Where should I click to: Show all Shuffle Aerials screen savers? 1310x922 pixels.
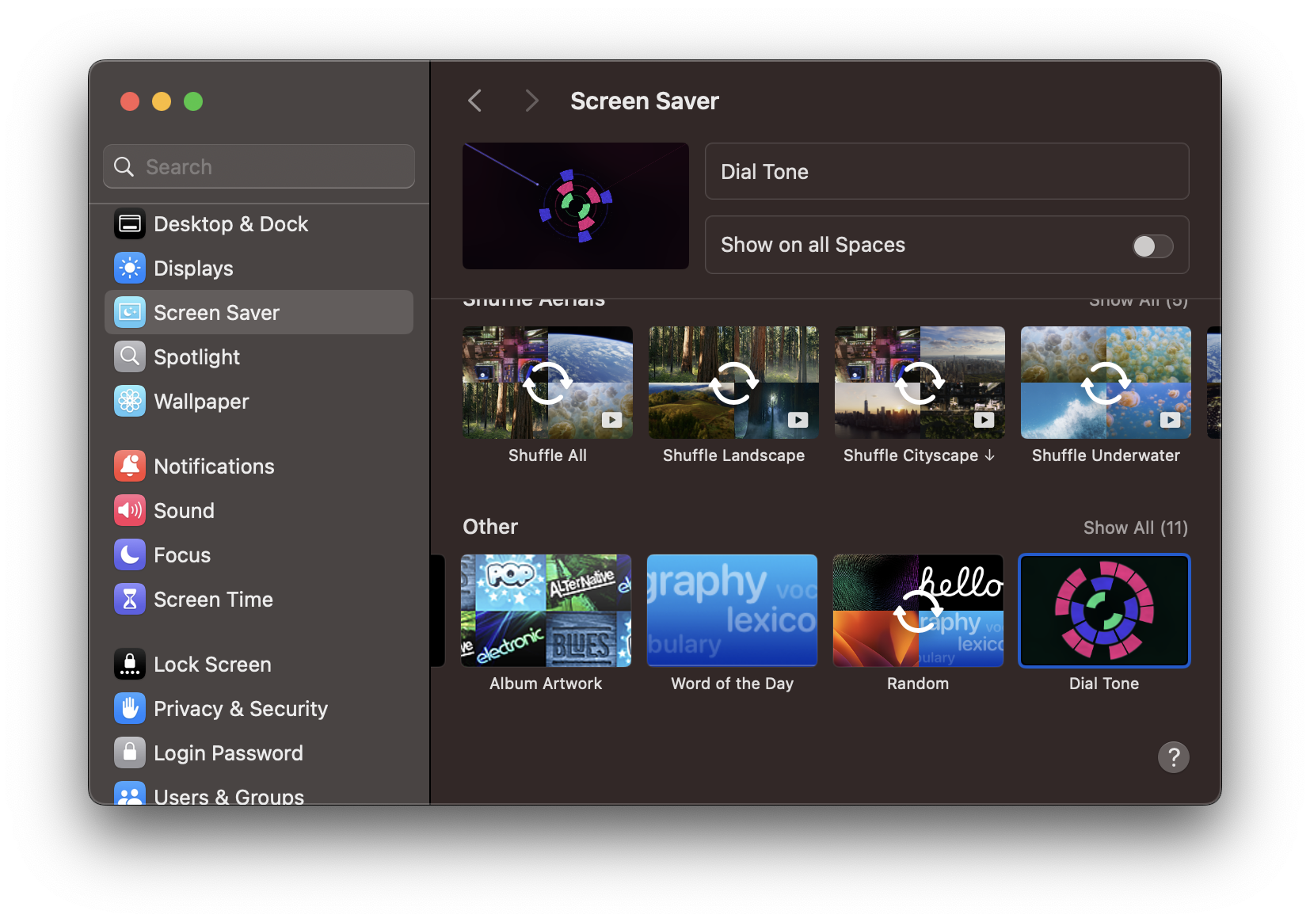1138,301
